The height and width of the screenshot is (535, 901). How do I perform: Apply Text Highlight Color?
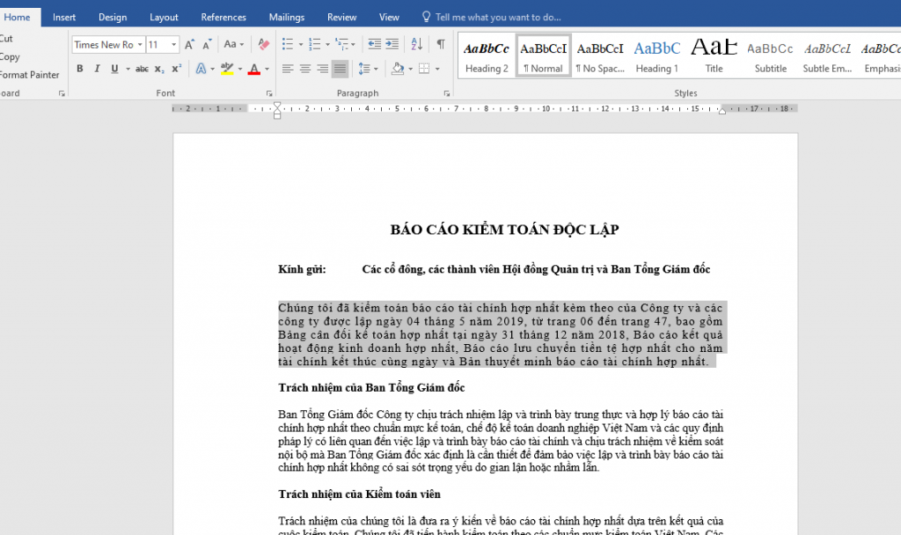pyautogui.click(x=227, y=69)
